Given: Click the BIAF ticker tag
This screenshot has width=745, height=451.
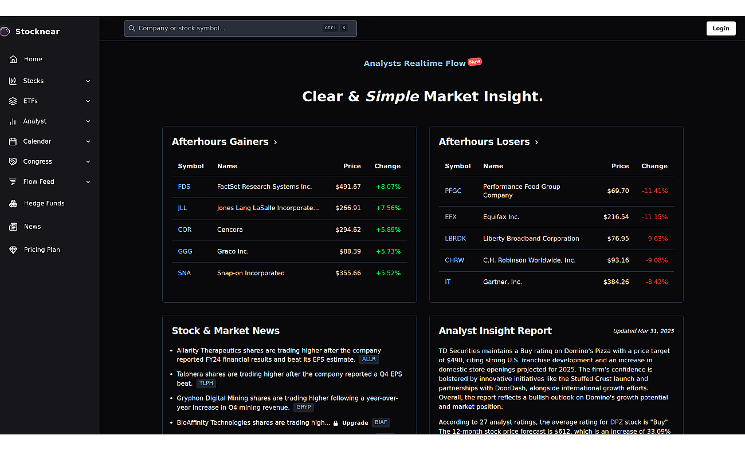Looking at the screenshot, I should click(x=381, y=422).
